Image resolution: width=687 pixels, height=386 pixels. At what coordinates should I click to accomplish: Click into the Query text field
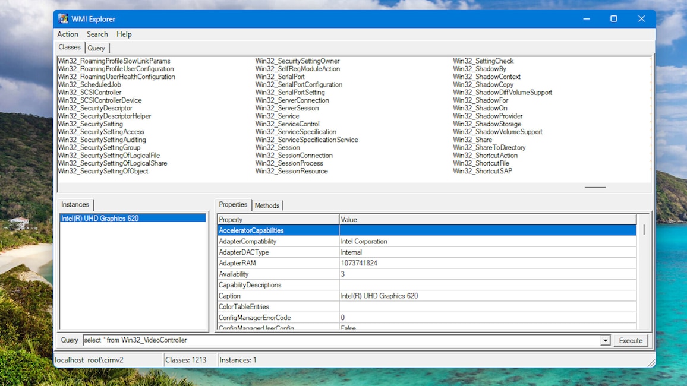coord(342,340)
